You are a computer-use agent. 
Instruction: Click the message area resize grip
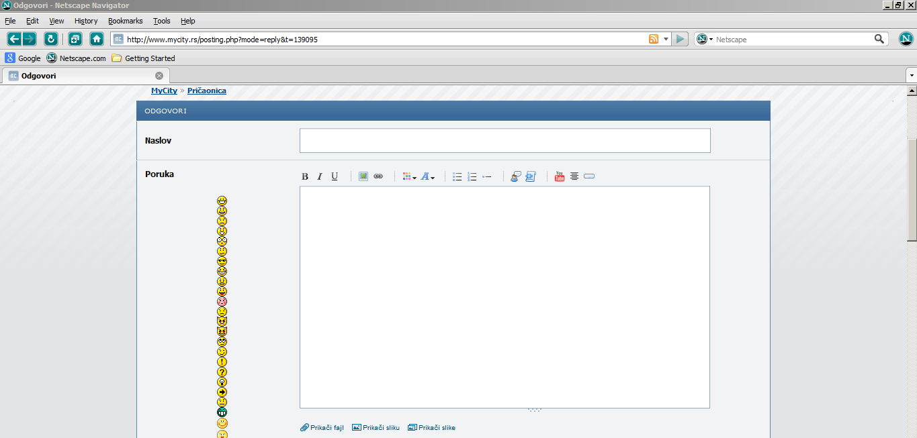click(535, 410)
